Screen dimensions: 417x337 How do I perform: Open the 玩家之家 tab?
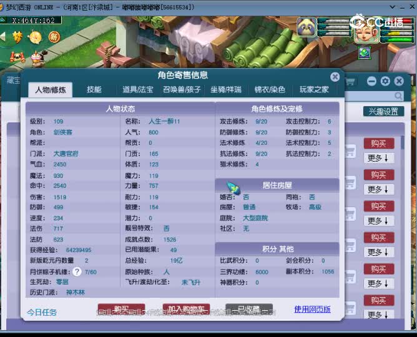pyautogui.click(x=314, y=90)
